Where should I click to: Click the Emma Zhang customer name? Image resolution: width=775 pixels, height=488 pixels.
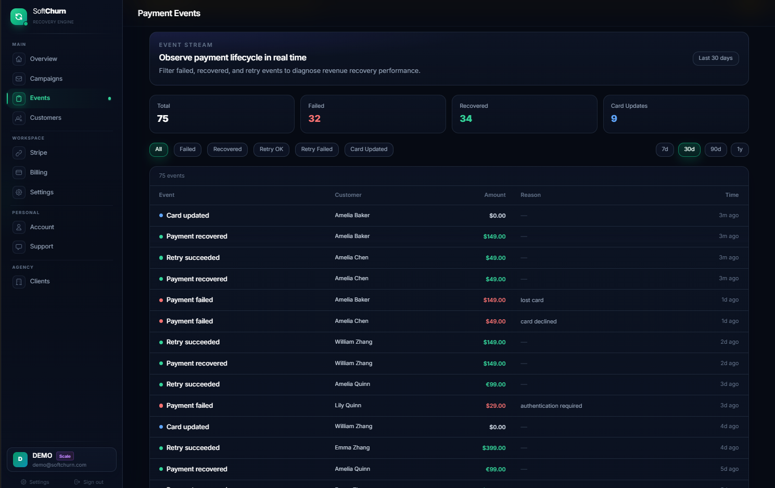(x=352, y=448)
